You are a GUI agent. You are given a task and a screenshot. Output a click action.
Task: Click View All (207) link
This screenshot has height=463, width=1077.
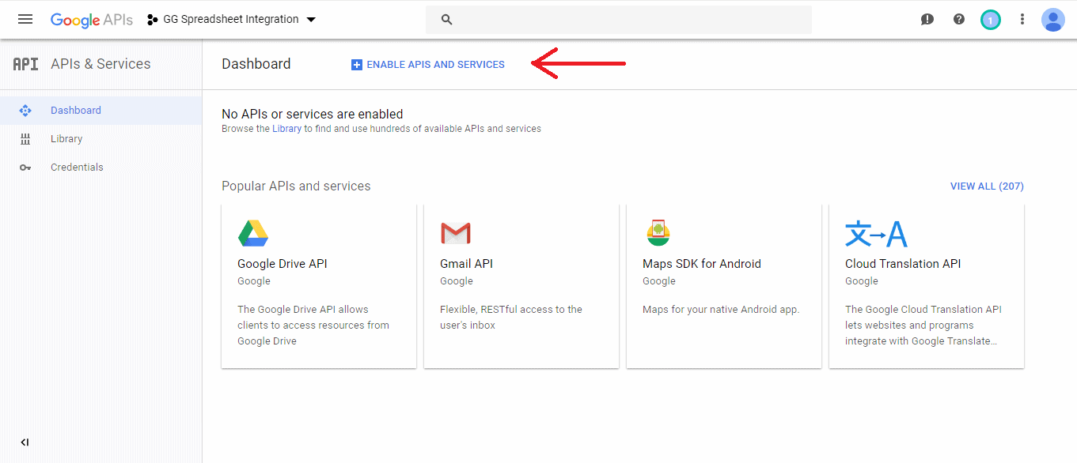click(987, 186)
